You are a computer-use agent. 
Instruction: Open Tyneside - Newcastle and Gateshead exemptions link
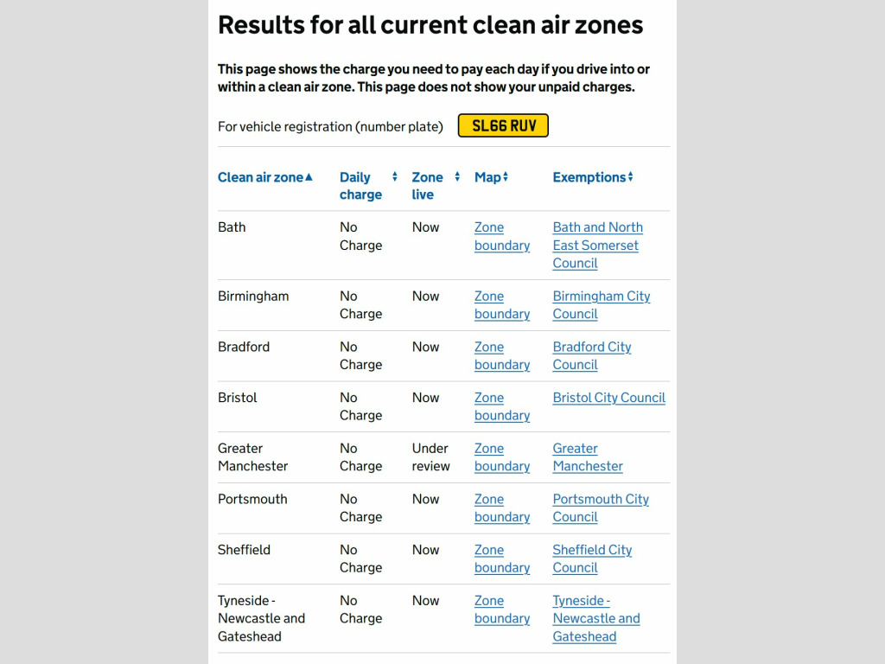(596, 618)
